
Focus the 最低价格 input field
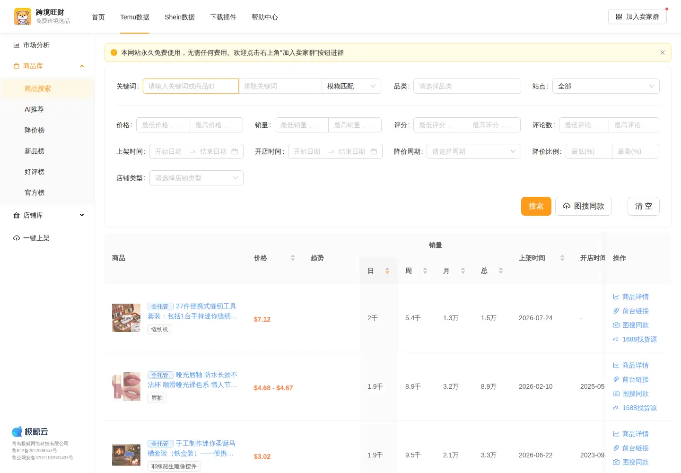click(163, 125)
